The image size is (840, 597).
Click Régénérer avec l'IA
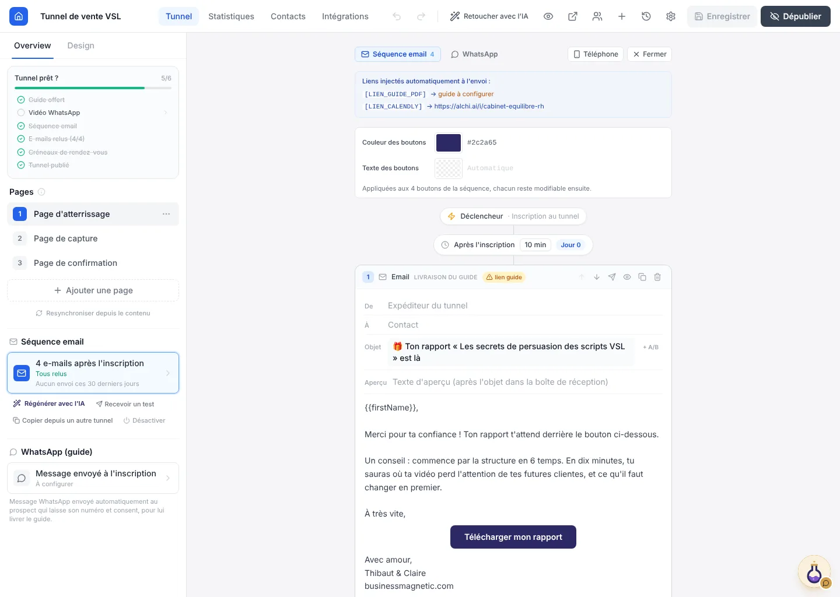coord(49,404)
